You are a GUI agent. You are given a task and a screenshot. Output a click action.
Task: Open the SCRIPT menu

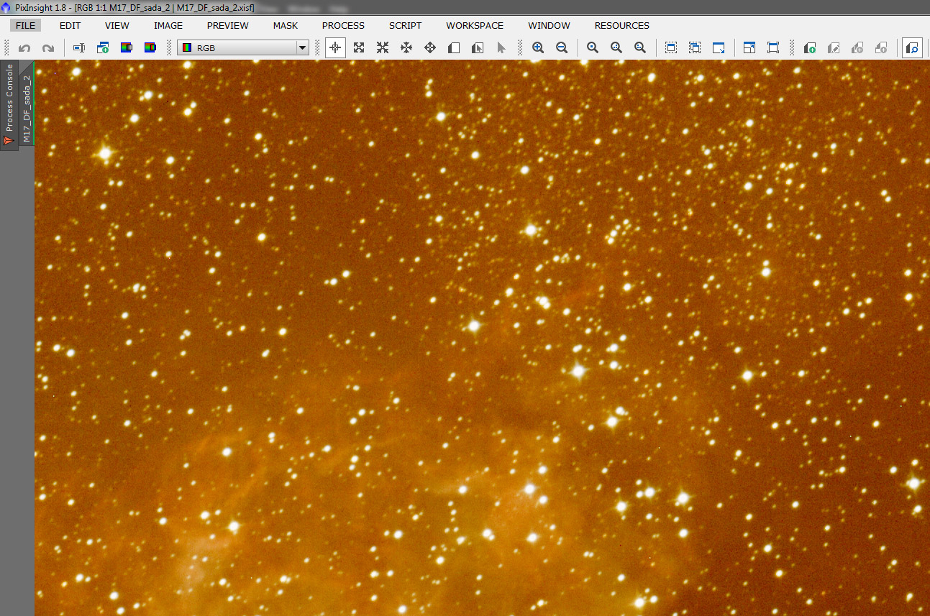[406, 25]
